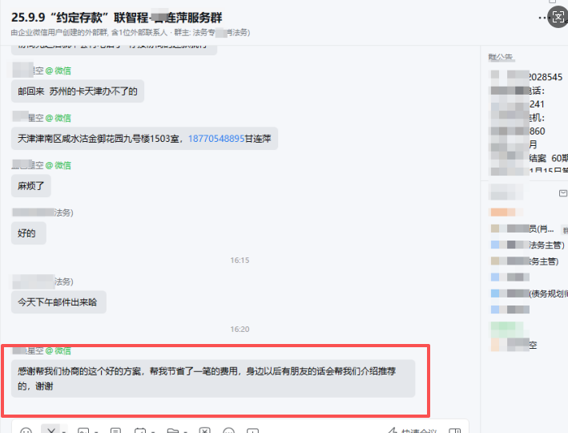This screenshot has width=568, height=433.
Task: Open the plus more-tools icon
Action: (x=252, y=431)
